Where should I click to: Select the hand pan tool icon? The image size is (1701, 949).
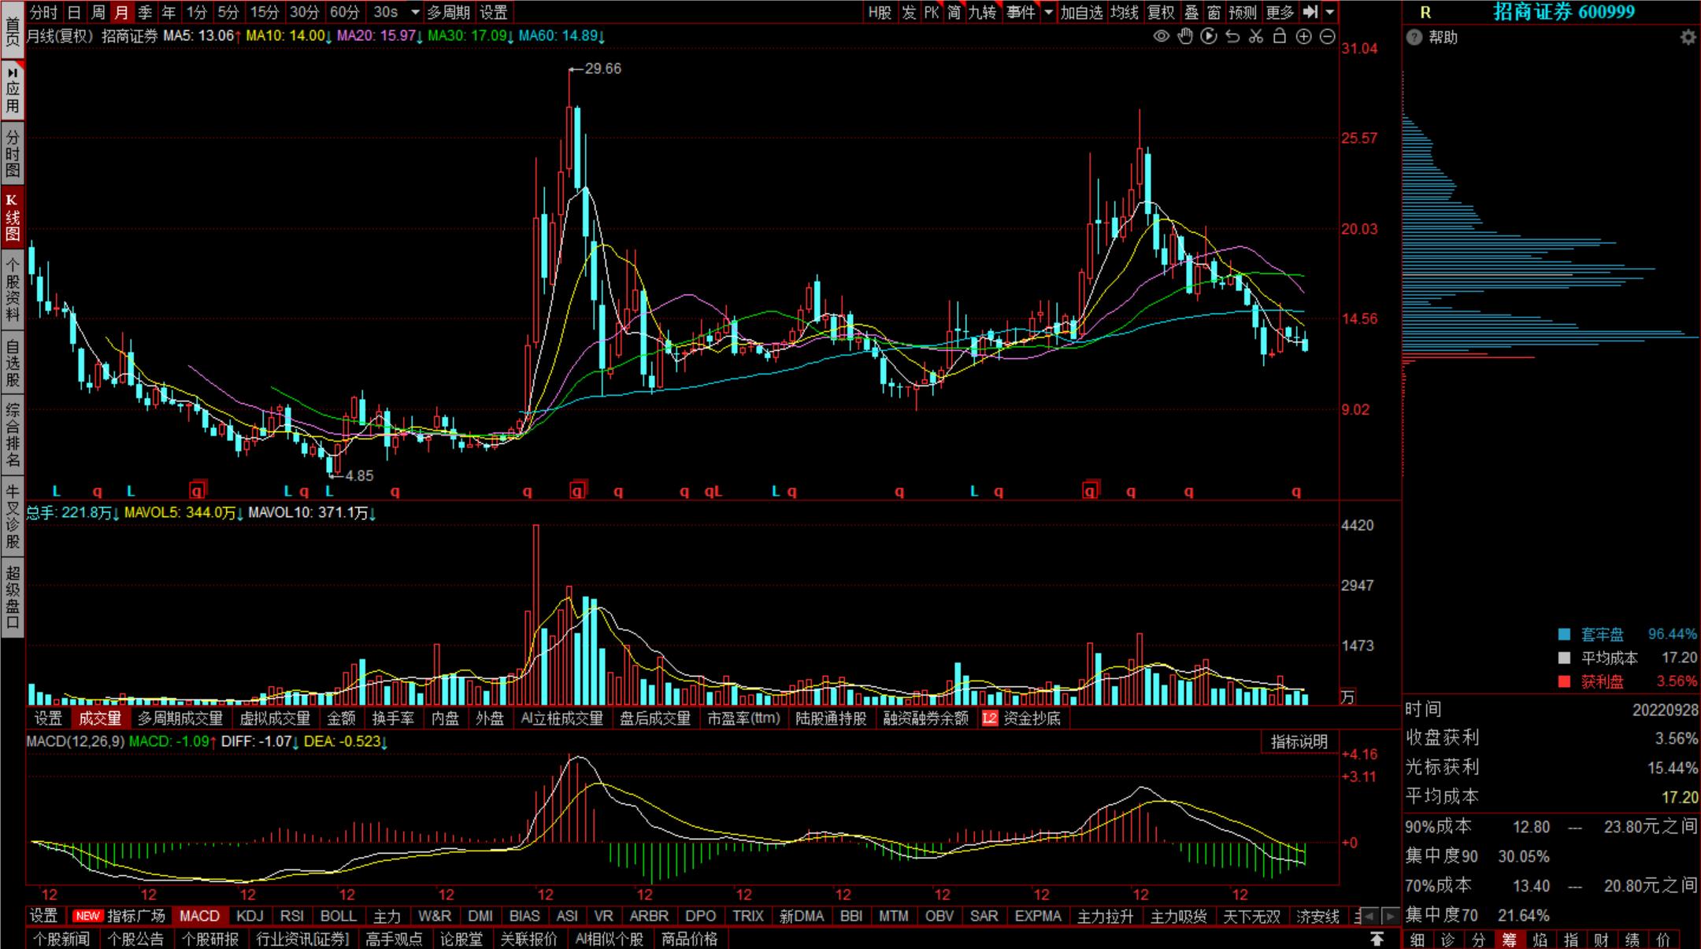[x=1185, y=36]
